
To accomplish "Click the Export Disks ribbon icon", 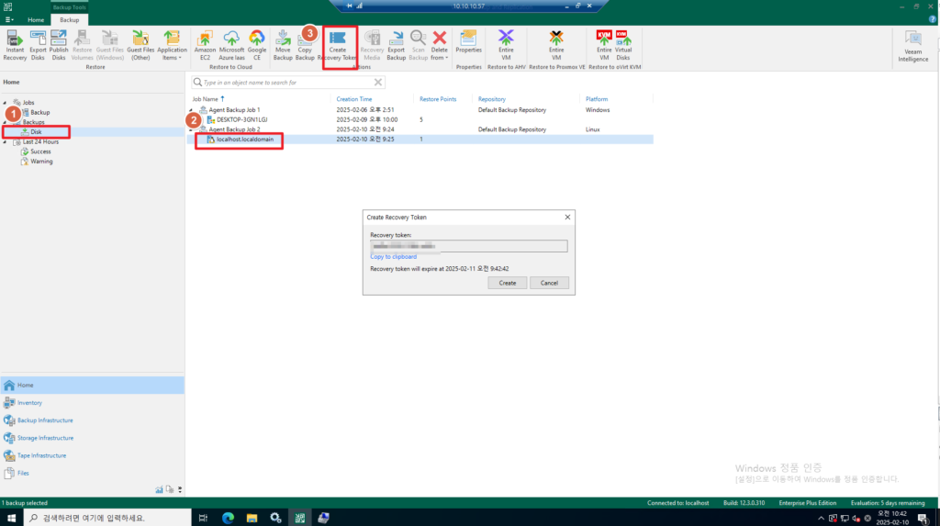I will click(38, 46).
